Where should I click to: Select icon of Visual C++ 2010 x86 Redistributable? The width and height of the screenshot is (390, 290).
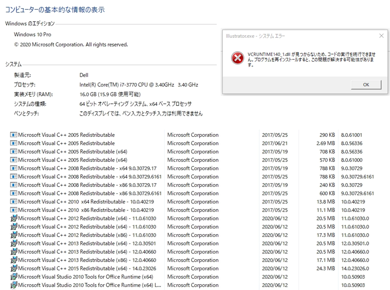click(x=14, y=210)
